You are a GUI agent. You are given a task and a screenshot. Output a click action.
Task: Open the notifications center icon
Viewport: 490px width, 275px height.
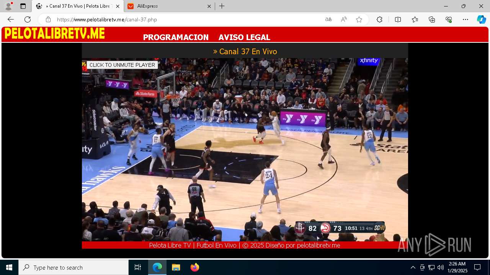point(477,267)
